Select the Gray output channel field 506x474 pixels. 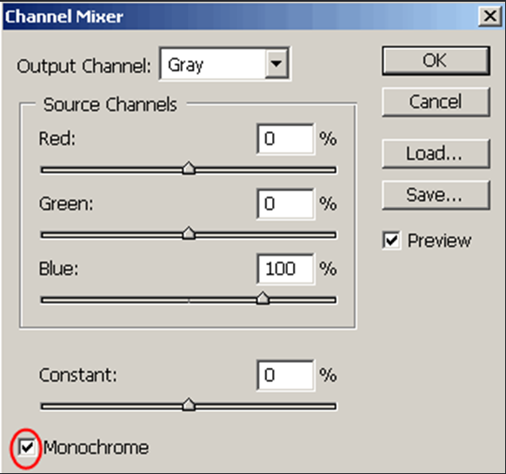224,63
